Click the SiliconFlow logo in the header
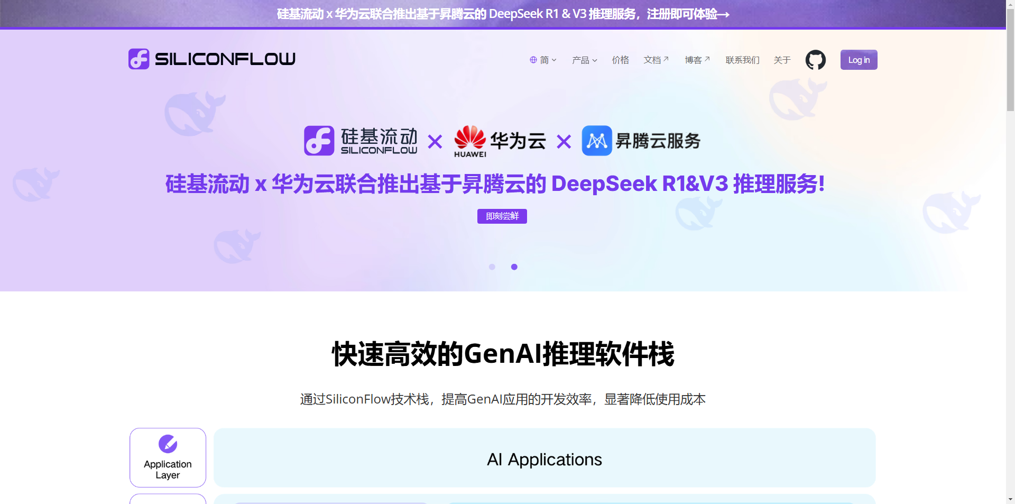The image size is (1015, 504). [x=211, y=59]
